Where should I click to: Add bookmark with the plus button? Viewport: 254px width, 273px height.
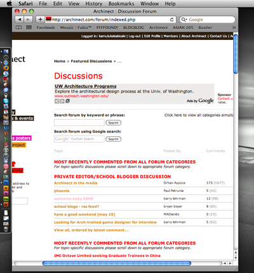40,20
